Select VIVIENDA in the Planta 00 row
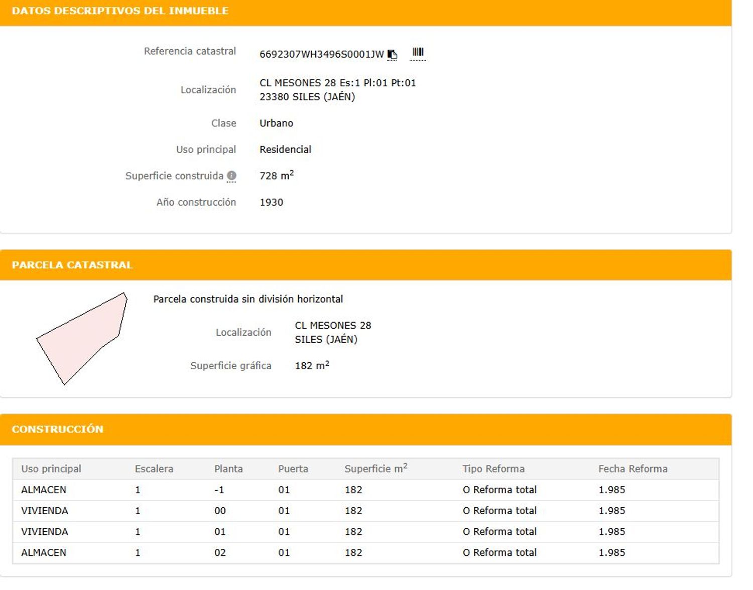 [x=44, y=511]
